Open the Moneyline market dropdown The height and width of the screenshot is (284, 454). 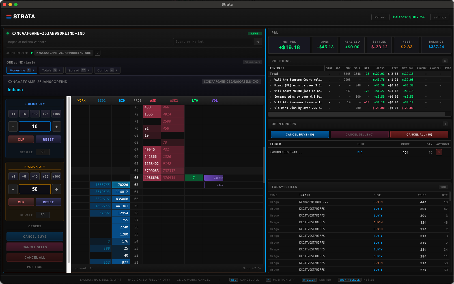(22, 70)
